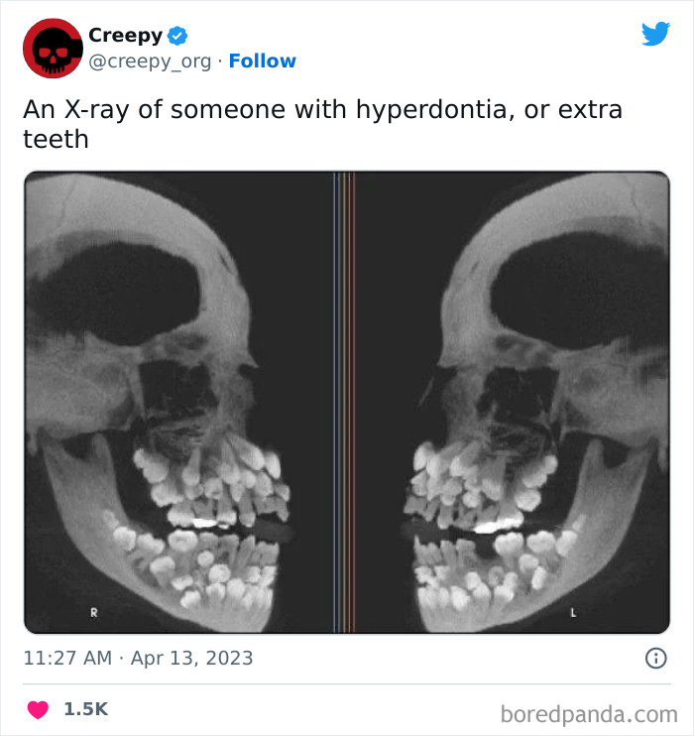This screenshot has width=694, height=736.
Task: Click the colored vertical lines between skulls
Action: click(344, 402)
